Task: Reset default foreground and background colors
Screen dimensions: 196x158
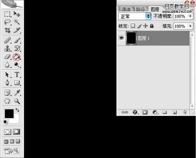Action: [x=5, y=122]
